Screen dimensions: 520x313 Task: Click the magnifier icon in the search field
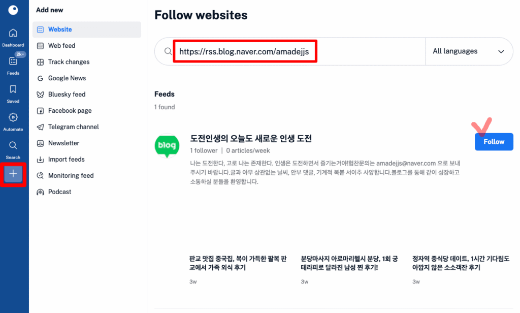click(168, 51)
